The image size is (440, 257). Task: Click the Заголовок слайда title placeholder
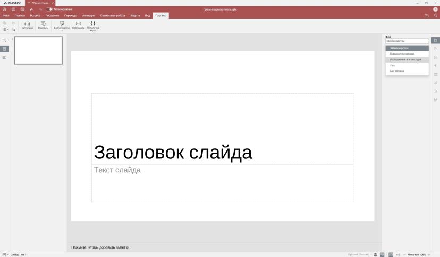173,153
